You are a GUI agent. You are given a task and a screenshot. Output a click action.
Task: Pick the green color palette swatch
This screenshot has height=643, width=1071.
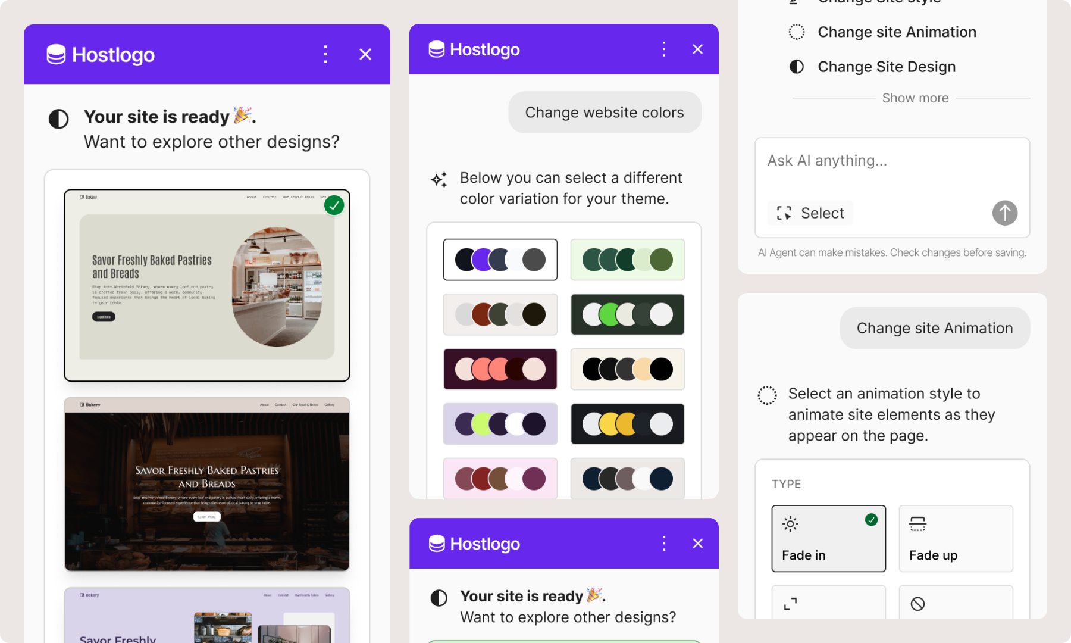coord(627,260)
